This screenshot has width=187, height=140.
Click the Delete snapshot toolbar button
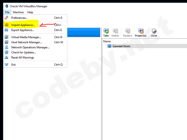[x=115, y=33]
